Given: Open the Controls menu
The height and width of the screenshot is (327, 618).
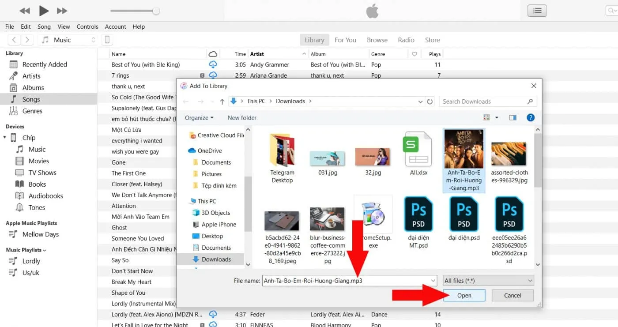Looking at the screenshot, I should click(x=87, y=26).
